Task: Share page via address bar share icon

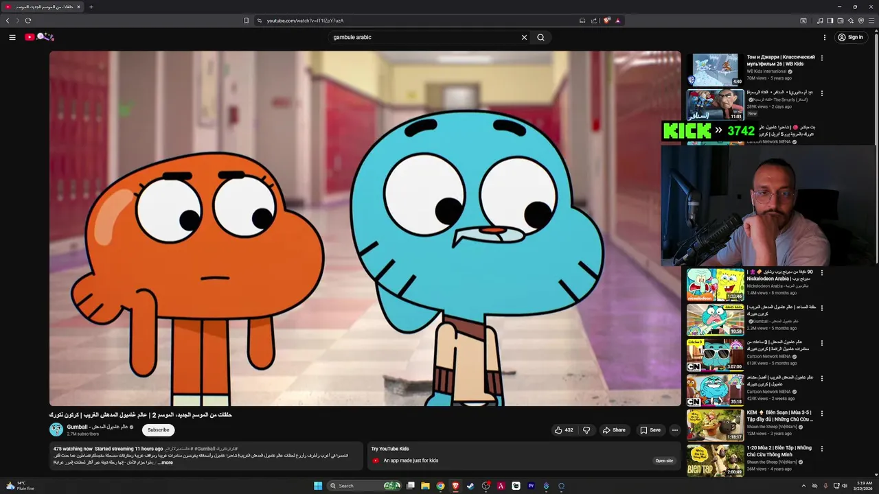Action: coord(593,21)
